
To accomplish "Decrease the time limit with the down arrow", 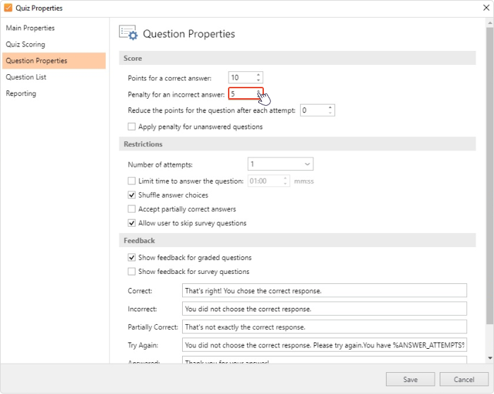I will (285, 184).
